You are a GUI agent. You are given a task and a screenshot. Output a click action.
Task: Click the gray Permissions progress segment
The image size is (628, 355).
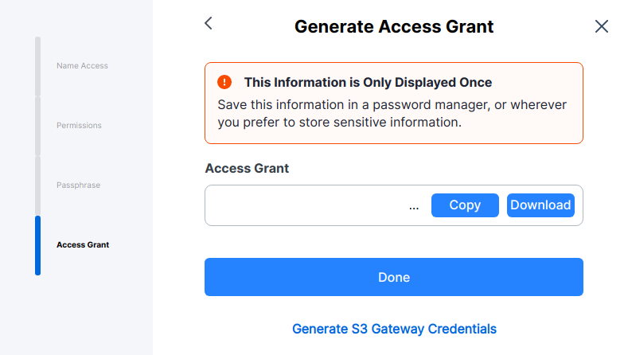tap(37, 126)
